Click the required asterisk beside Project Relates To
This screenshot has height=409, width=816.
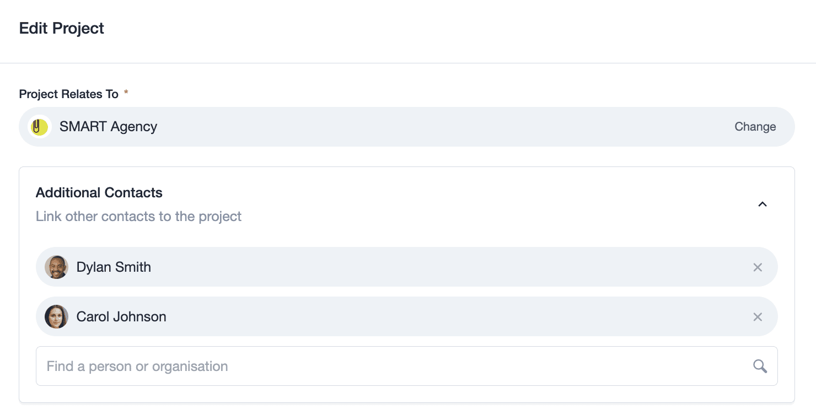126,93
